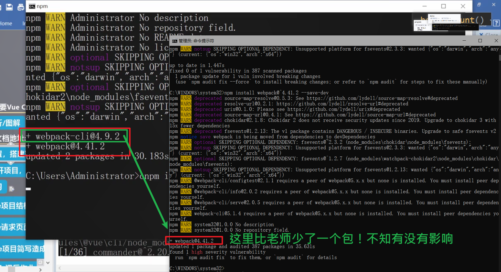Click '+ webpack-cli@4.9.2' in npm window

(73, 136)
